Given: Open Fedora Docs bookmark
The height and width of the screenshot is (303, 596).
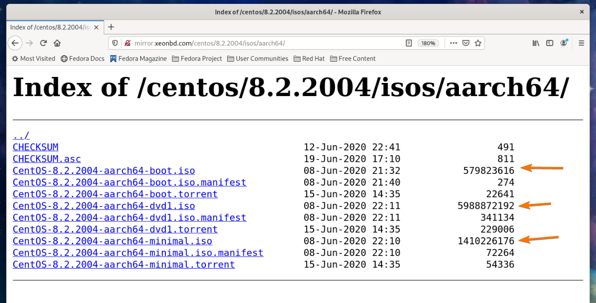Looking at the screenshot, I should 82,59.
